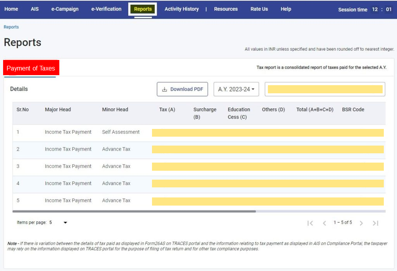Click the highlighted Reports menu item
This screenshot has width=397, height=271.
click(x=143, y=9)
